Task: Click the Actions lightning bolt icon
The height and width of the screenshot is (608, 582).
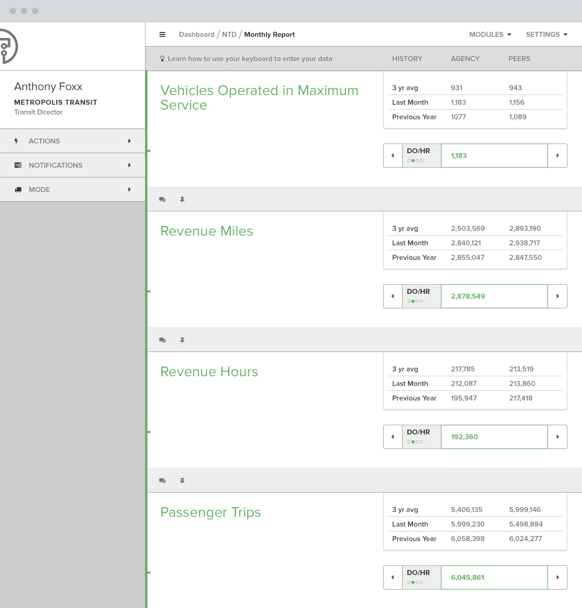Action: click(16, 141)
